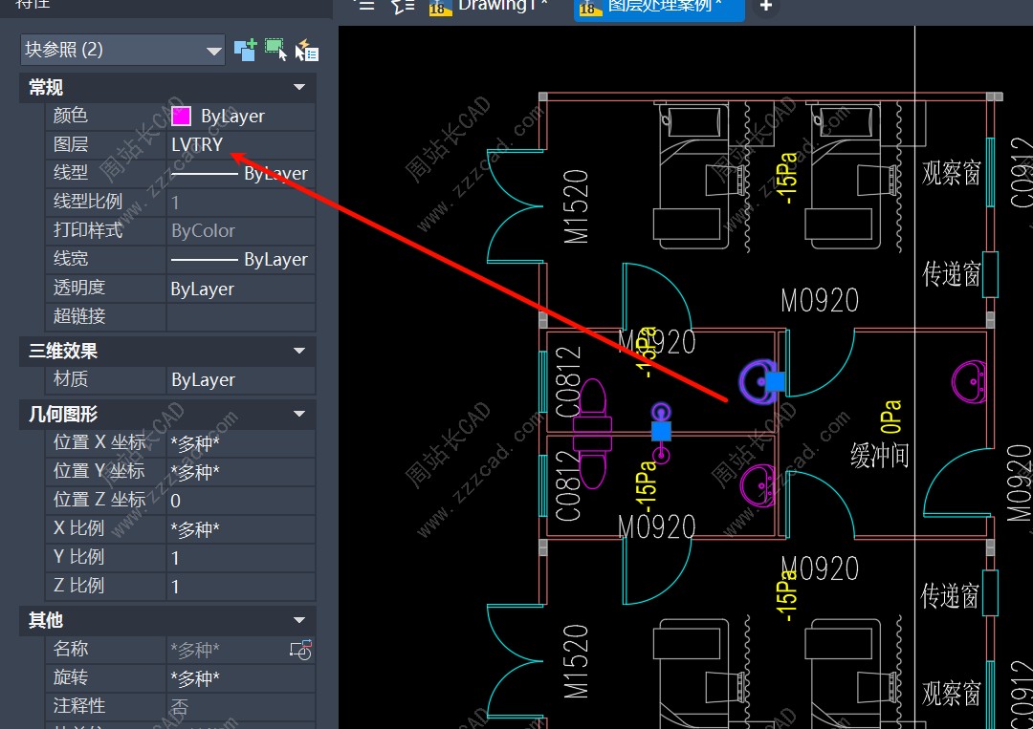Viewport: 1033px width, 729px height.
Task: Click the magenta ByLayer color swatch
Action: (181, 117)
